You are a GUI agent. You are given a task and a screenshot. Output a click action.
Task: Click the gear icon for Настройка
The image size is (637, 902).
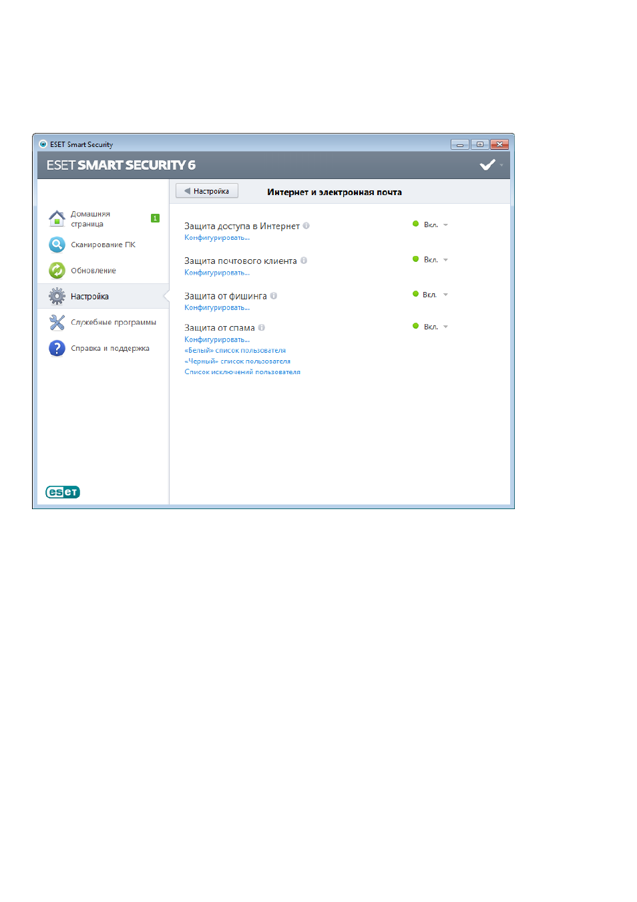click(57, 296)
